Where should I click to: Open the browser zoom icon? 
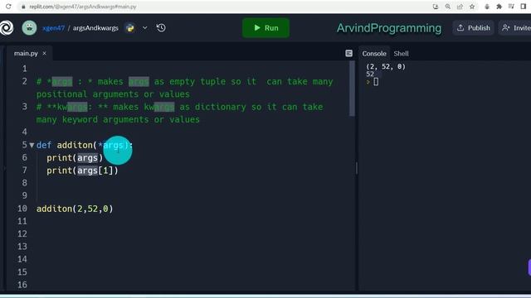tap(448, 7)
